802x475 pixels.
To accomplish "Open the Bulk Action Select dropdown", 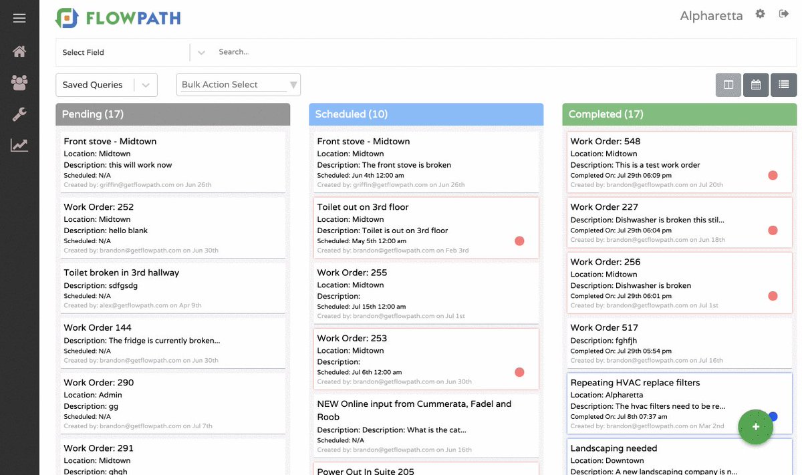I will (239, 85).
